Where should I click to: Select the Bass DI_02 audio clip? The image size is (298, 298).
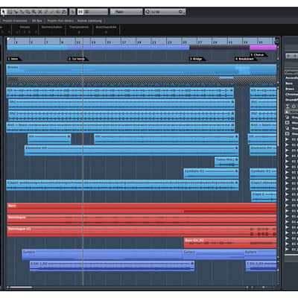click(x=230, y=243)
